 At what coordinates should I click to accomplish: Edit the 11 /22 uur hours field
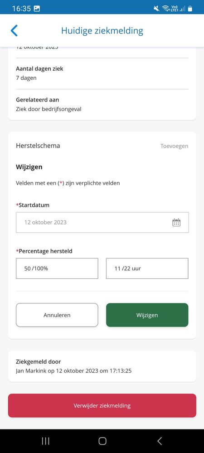coord(147,268)
